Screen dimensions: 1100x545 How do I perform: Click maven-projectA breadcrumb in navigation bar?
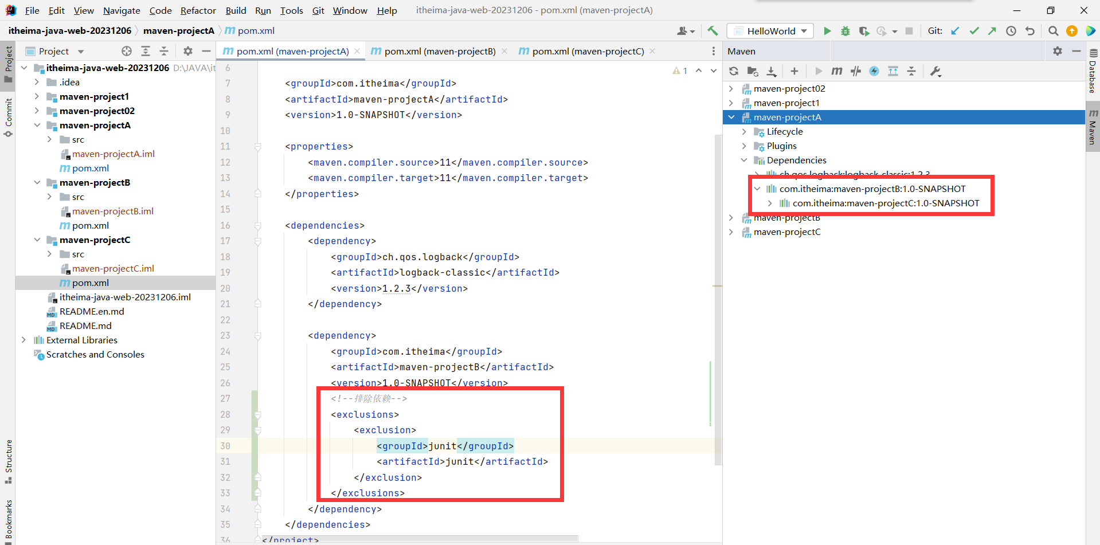[x=178, y=31]
